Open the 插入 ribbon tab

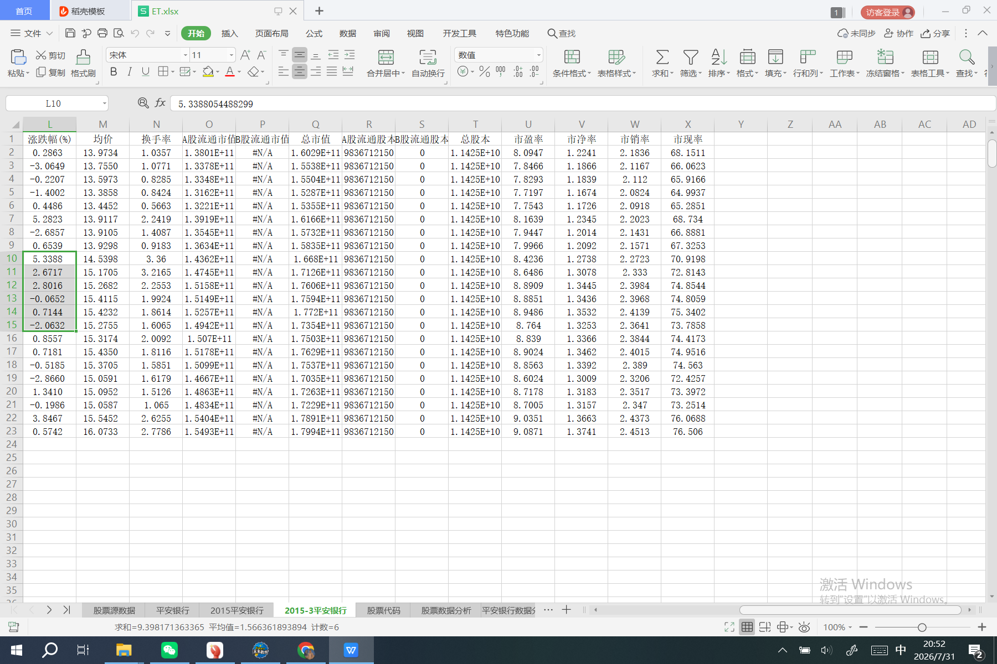coord(229,33)
